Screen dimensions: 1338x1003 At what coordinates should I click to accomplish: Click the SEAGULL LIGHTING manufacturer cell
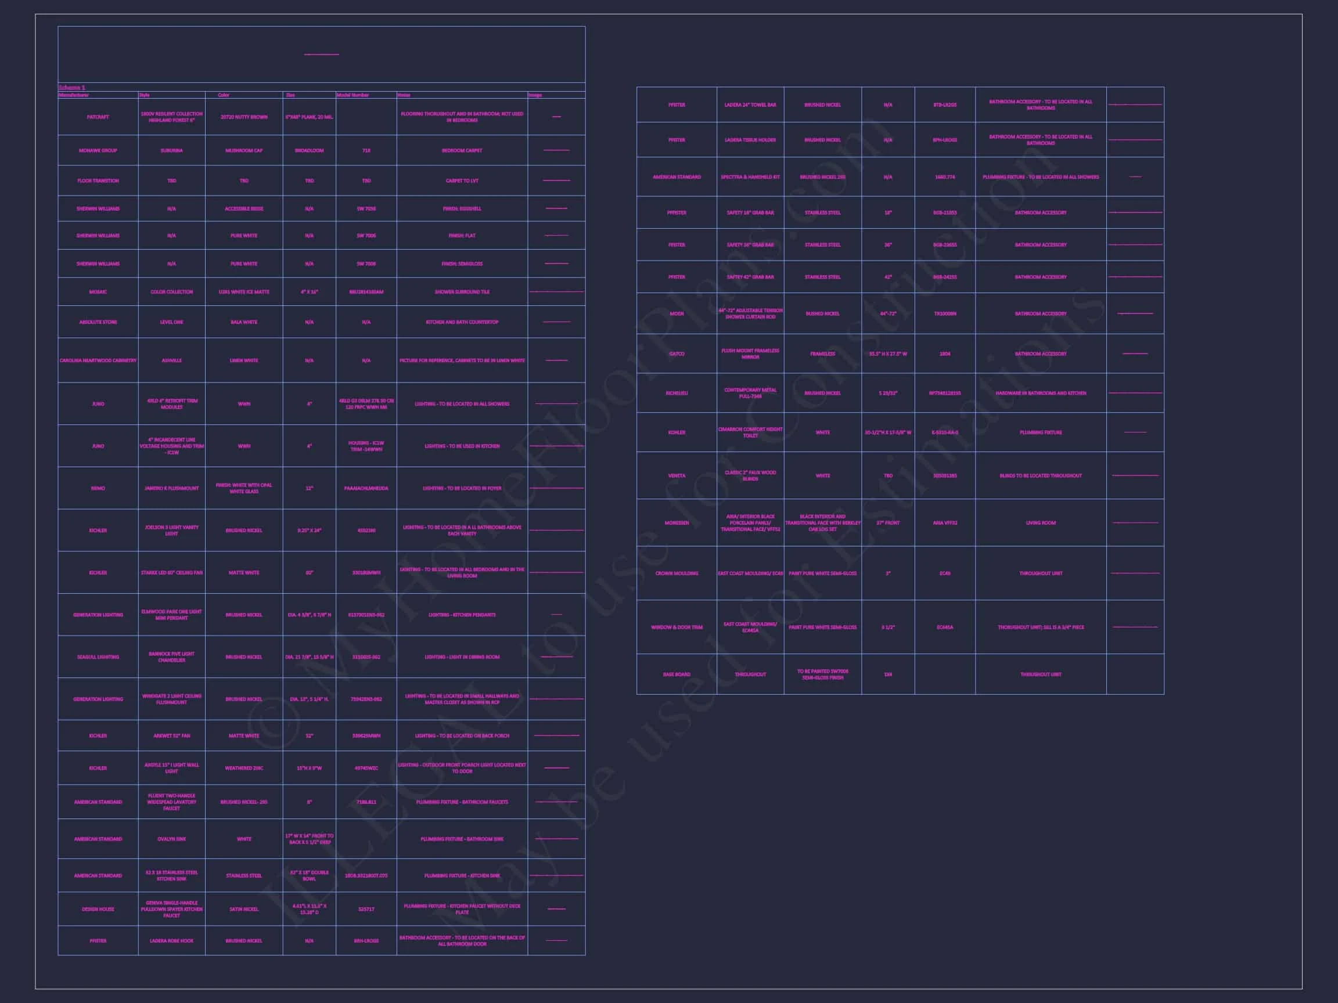(x=98, y=657)
